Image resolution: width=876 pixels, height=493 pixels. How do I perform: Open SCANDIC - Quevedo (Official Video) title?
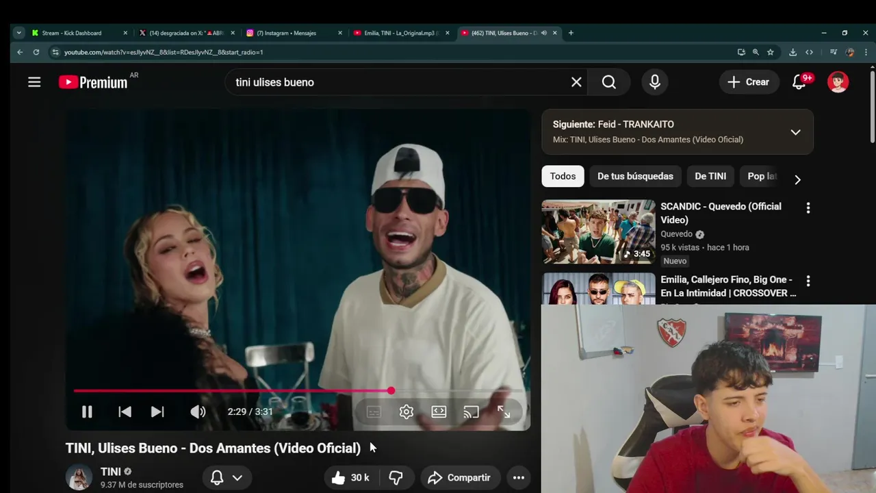click(721, 213)
